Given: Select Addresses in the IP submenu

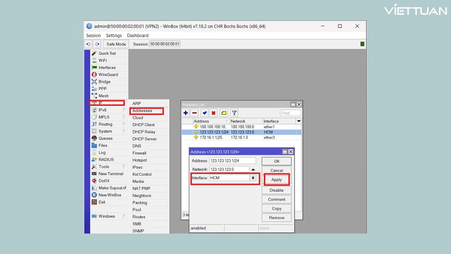Looking at the screenshot, I should [142, 111].
